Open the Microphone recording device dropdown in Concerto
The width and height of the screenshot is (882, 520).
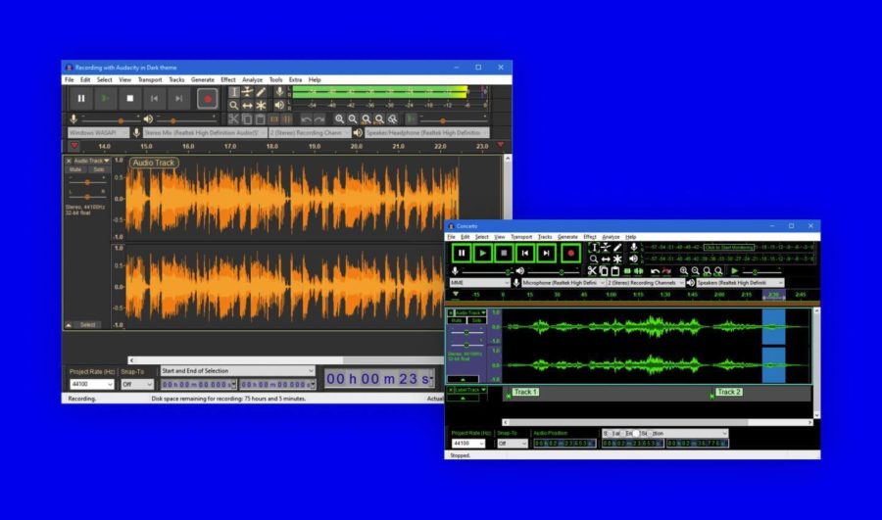click(x=563, y=283)
